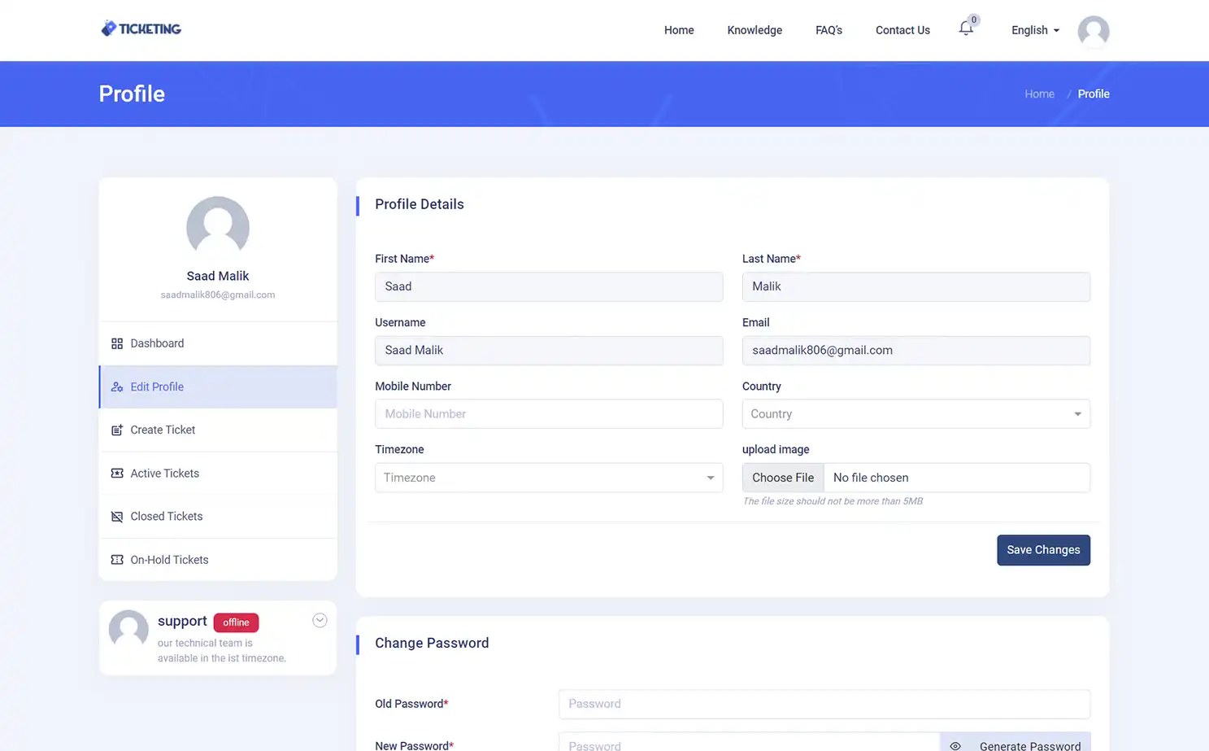Open the Timezone selector
Viewport: 1209px width, 751px height.
click(x=549, y=478)
